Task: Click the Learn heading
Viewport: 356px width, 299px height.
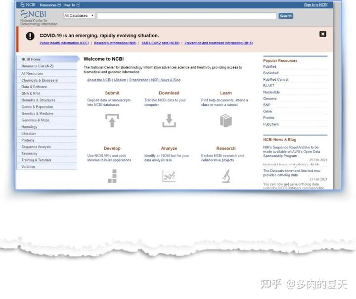Action: (226, 93)
